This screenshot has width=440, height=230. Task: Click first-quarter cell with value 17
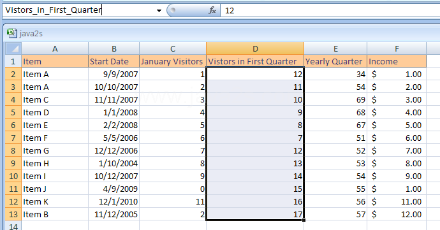(x=255, y=214)
